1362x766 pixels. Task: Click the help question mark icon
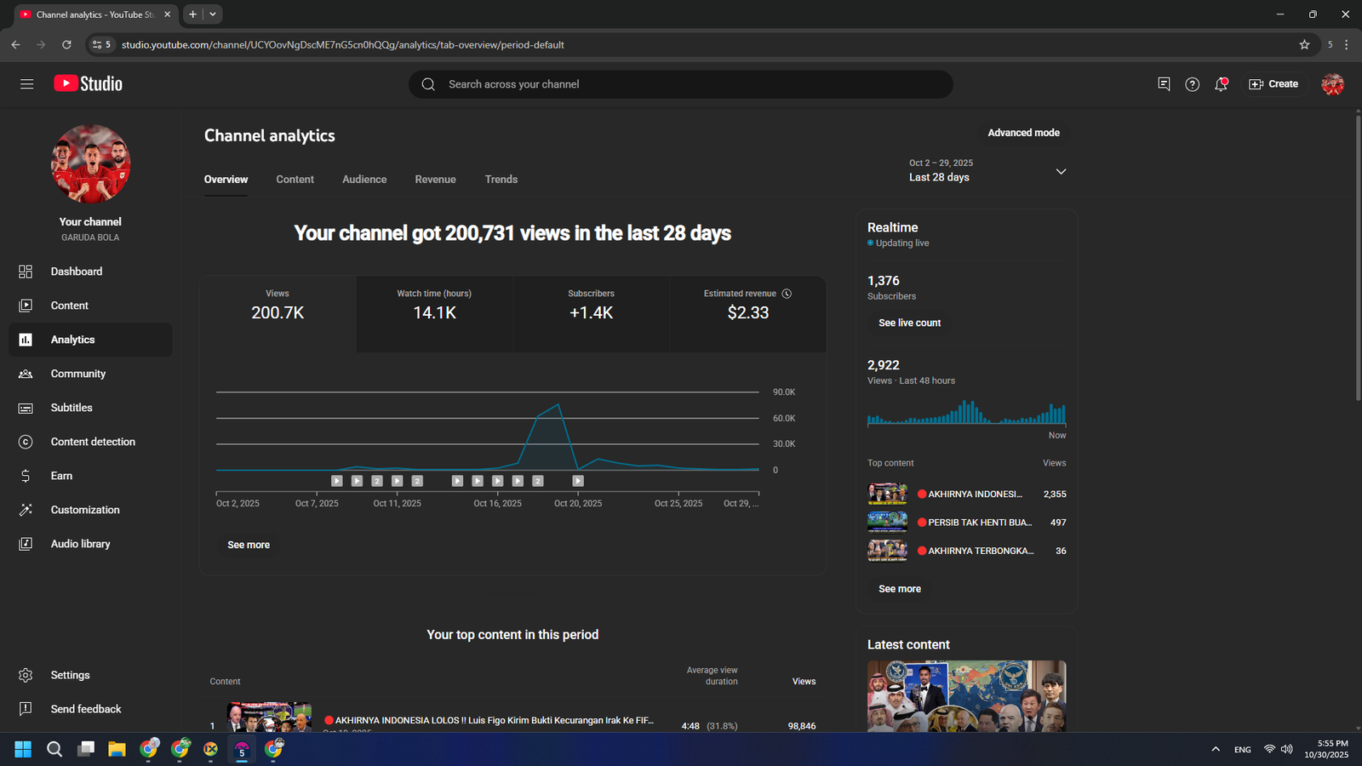(x=1192, y=84)
